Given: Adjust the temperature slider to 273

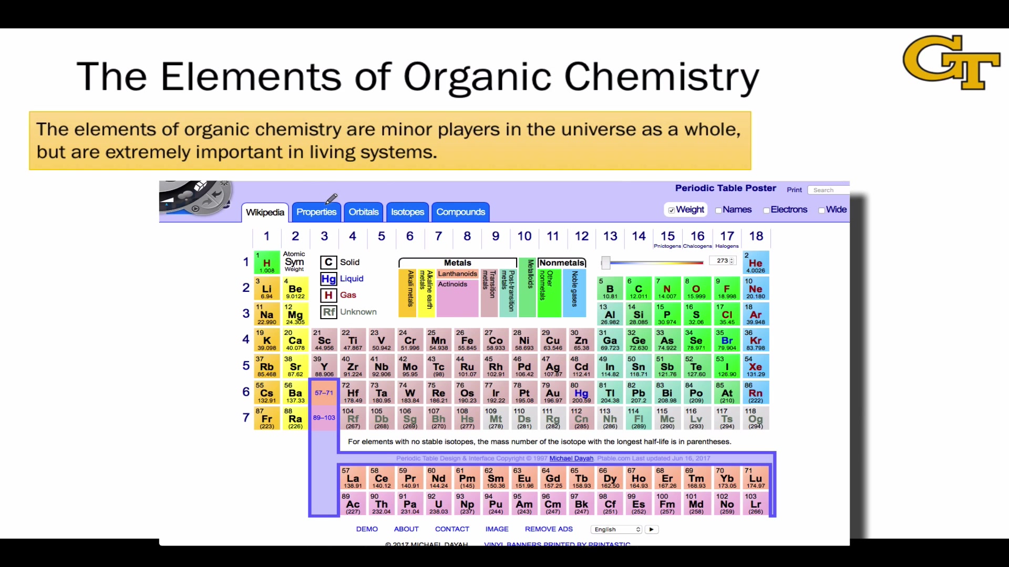Looking at the screenshot, I should (x=606, y=261).
